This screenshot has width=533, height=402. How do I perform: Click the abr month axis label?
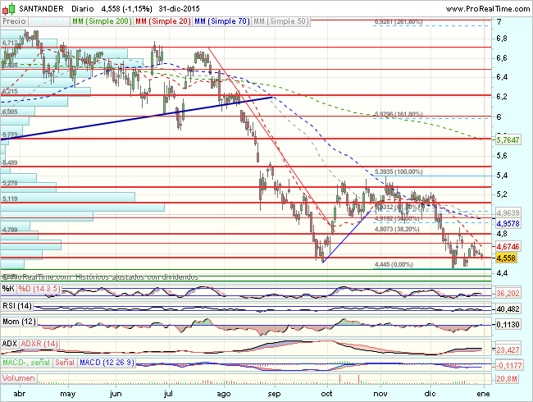point(20,394)
